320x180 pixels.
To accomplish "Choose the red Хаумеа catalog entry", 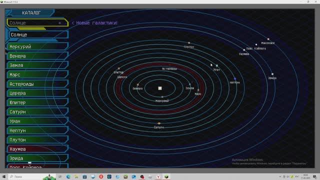I will click(x=37, y=149).
